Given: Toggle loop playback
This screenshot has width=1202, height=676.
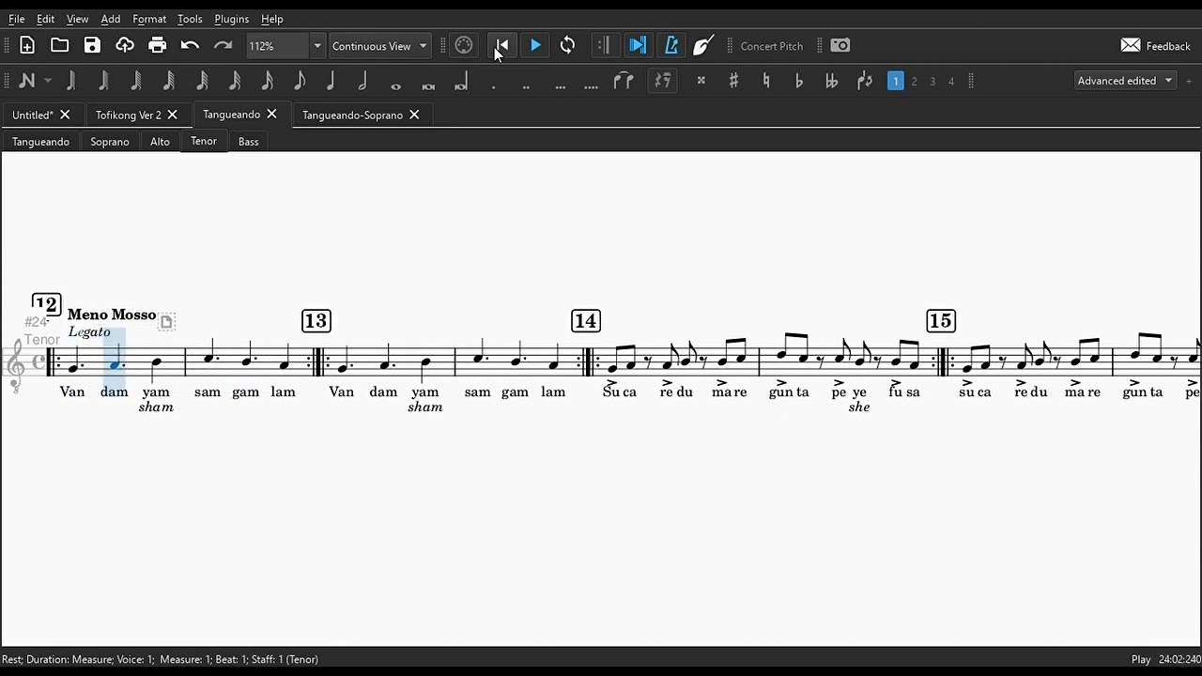Looking at the screenshot, I should (x=567, y=45).
